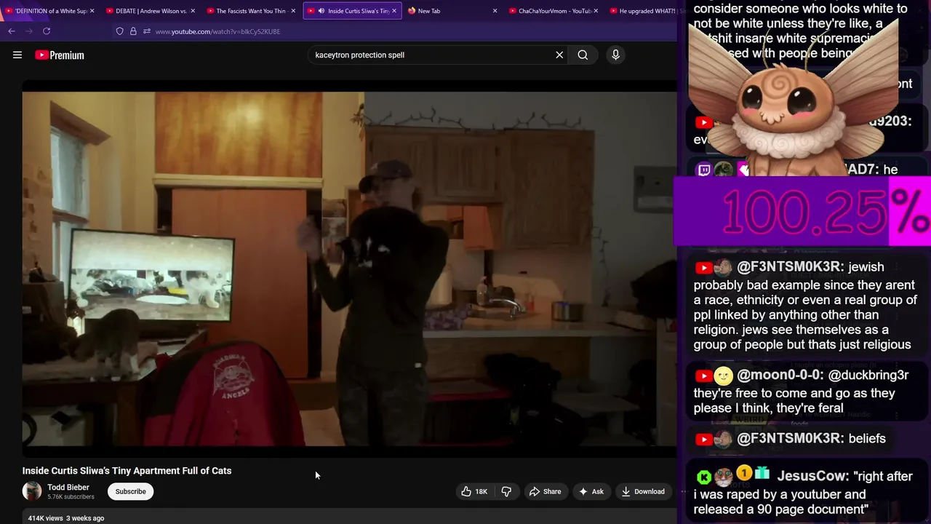
Task: Share this video
Action: point(545,491)
